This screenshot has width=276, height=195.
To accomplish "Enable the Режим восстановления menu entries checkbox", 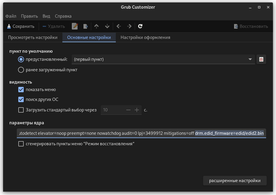I will click(21, 144).
